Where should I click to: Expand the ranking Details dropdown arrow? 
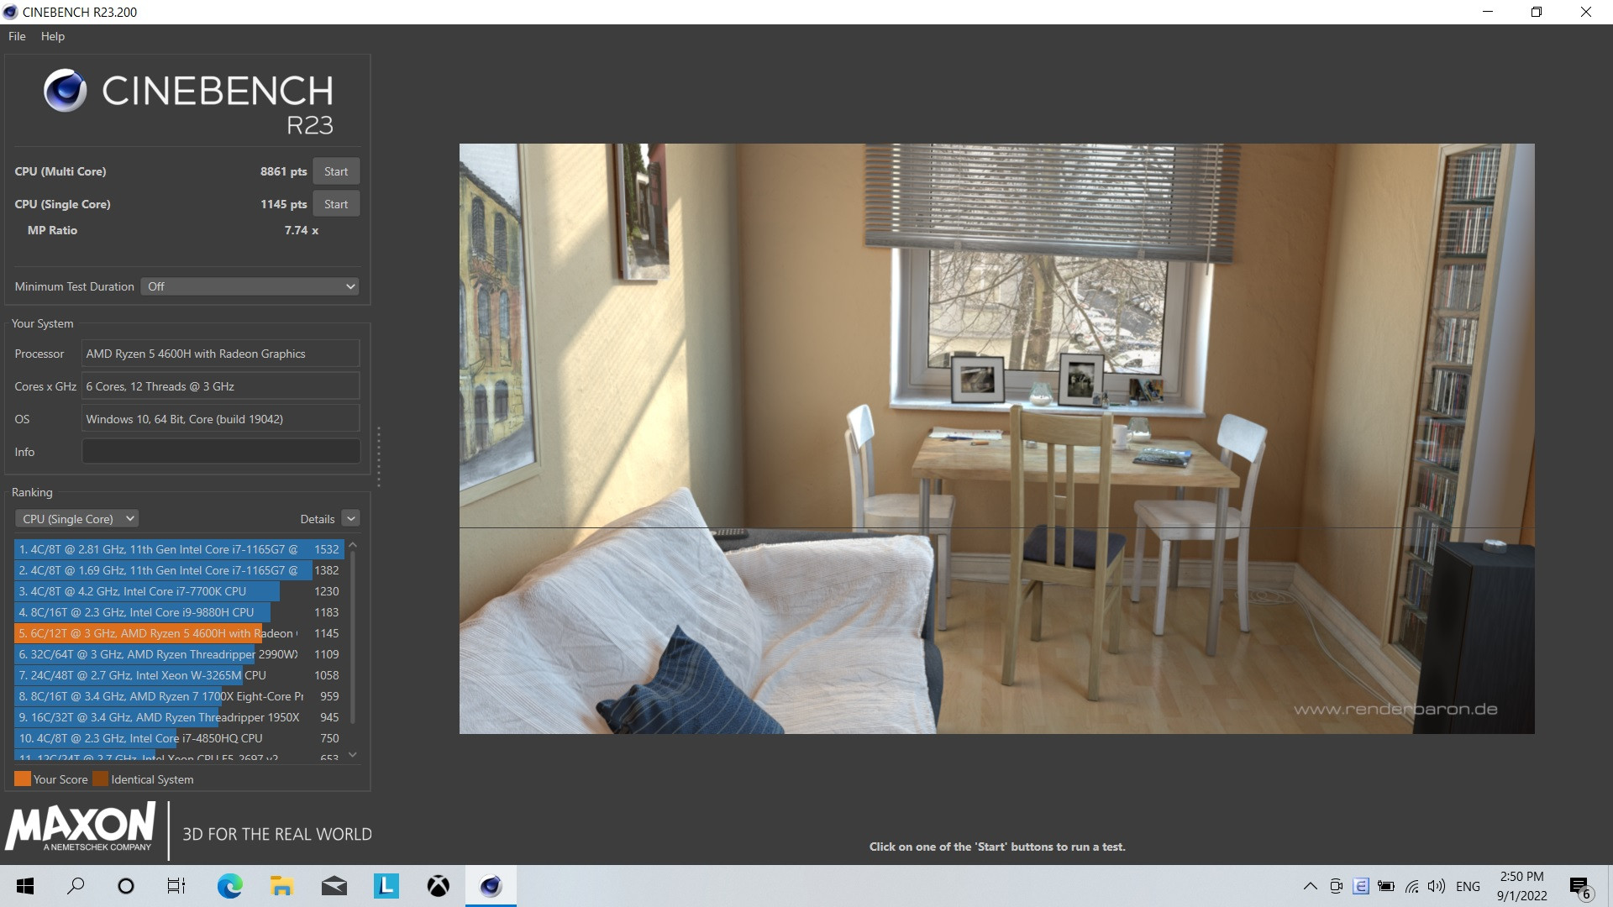point(351,519)
